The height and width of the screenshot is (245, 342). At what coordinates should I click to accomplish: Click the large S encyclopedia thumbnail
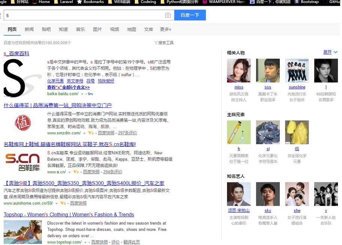click(23, 78)
